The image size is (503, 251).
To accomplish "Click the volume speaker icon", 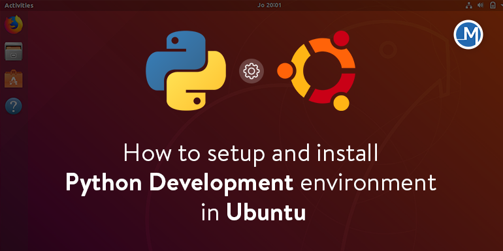I will pyautogui.click(x=480, y=5).
